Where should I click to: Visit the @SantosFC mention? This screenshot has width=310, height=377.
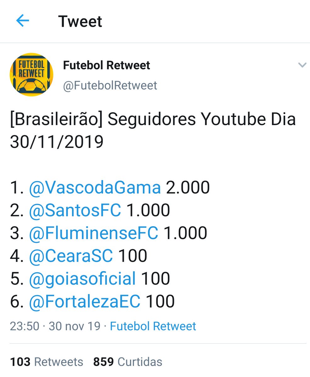pos(75,210)
